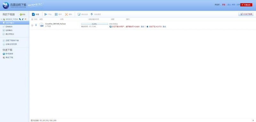Click the monitor acceleration icon in toolbar
The height and width of the screenshot is (122, 256).
79,14
